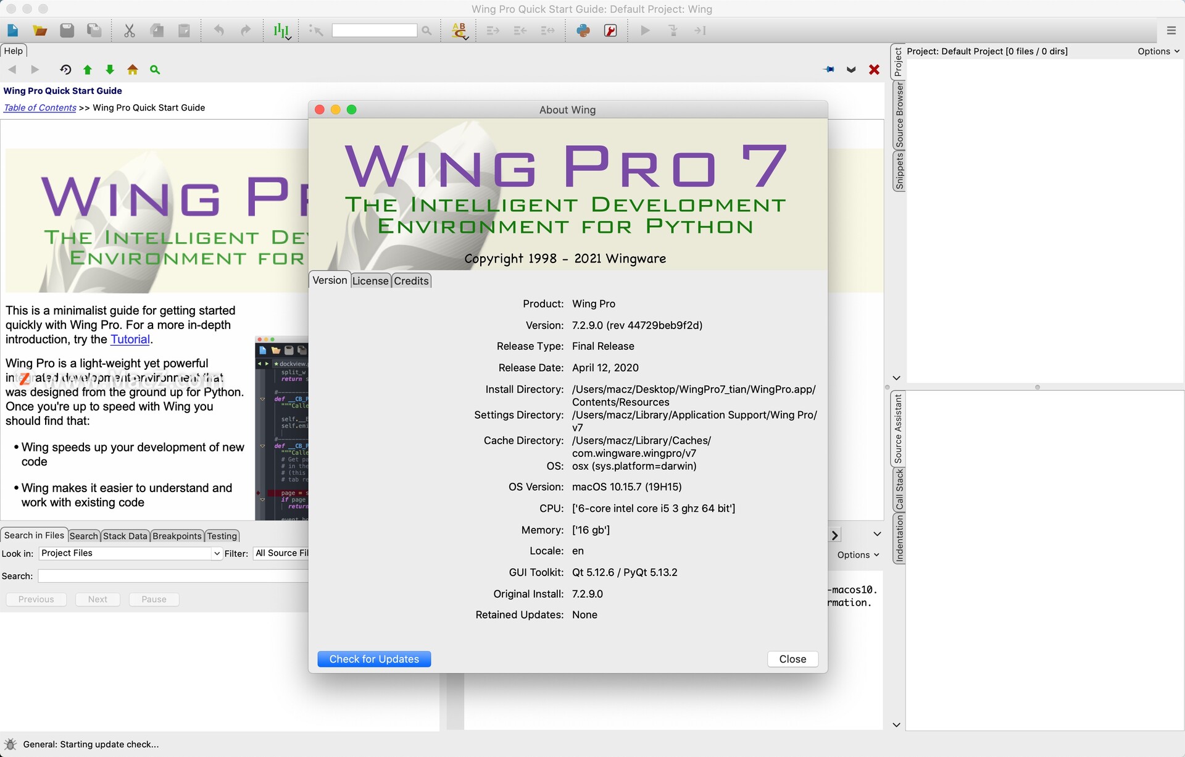Image resolution: width=1185 pixels, height=757 pixels.
Task: Select the vertical Project tab
Action: [x=899, y=62]
